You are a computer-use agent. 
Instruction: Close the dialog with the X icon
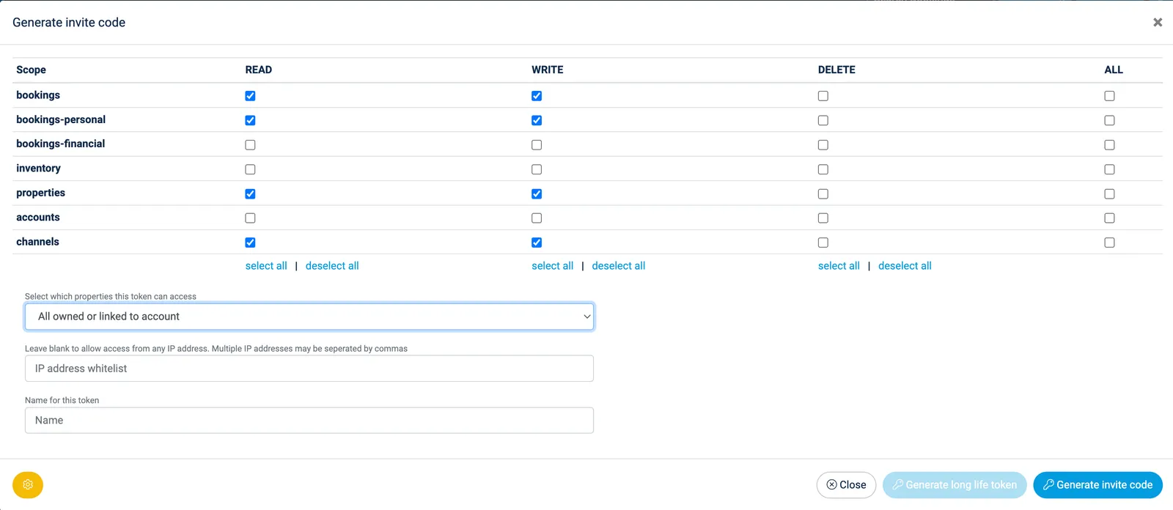pyautogui.click(x=1158, y=23)
